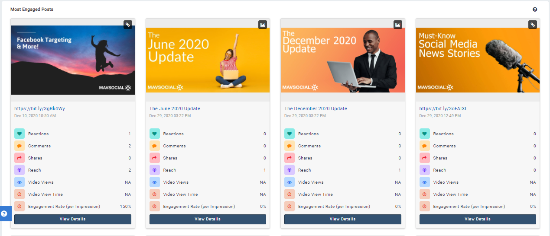Click image-type icon on December 2020 post
The height and width of the screenshot is (236, 550).
click(x=397, y=25)
